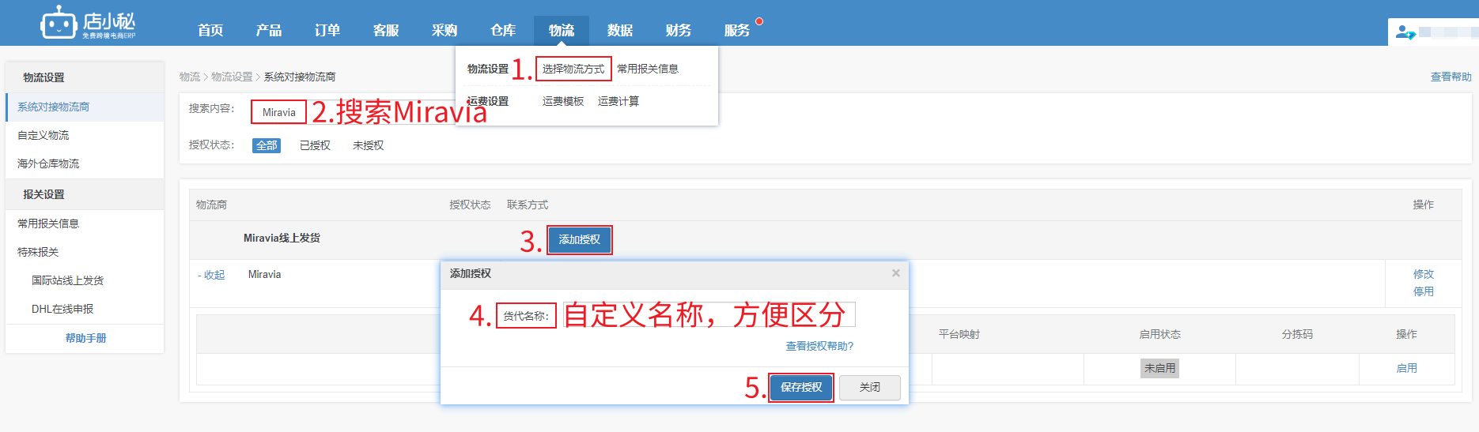
Task: Select 系统对接物流商 in the sidebar
Action: point(85,107)
